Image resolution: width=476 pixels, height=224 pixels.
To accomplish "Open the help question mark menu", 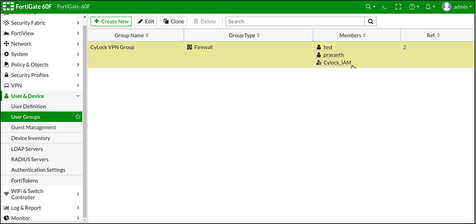I will (x=413, y=7).
